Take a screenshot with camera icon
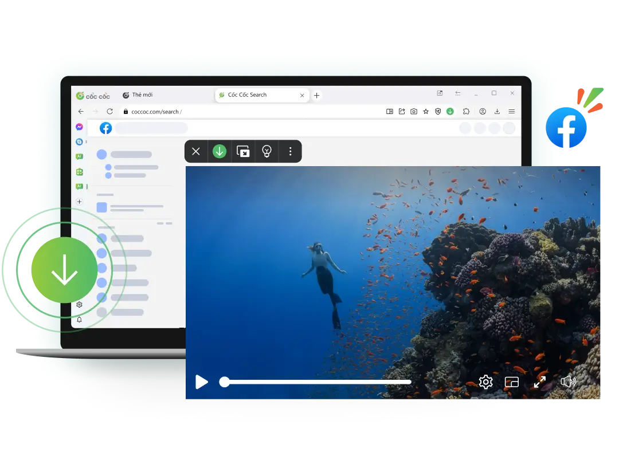 (414, 112)
